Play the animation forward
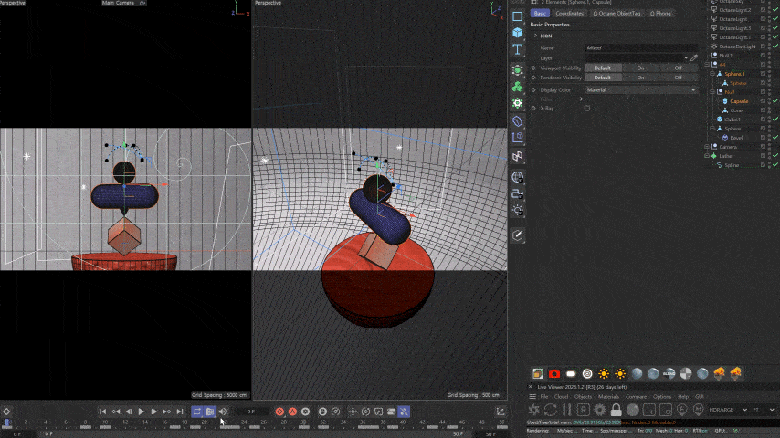The image size is (780, 438). [x=142, y=412]
